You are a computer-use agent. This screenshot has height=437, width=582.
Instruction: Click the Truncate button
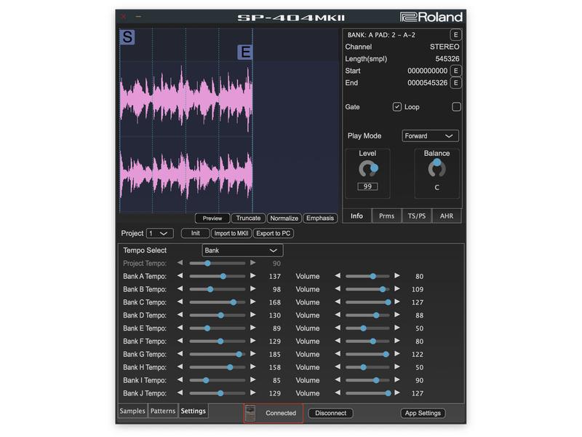[x=248, y=219]
